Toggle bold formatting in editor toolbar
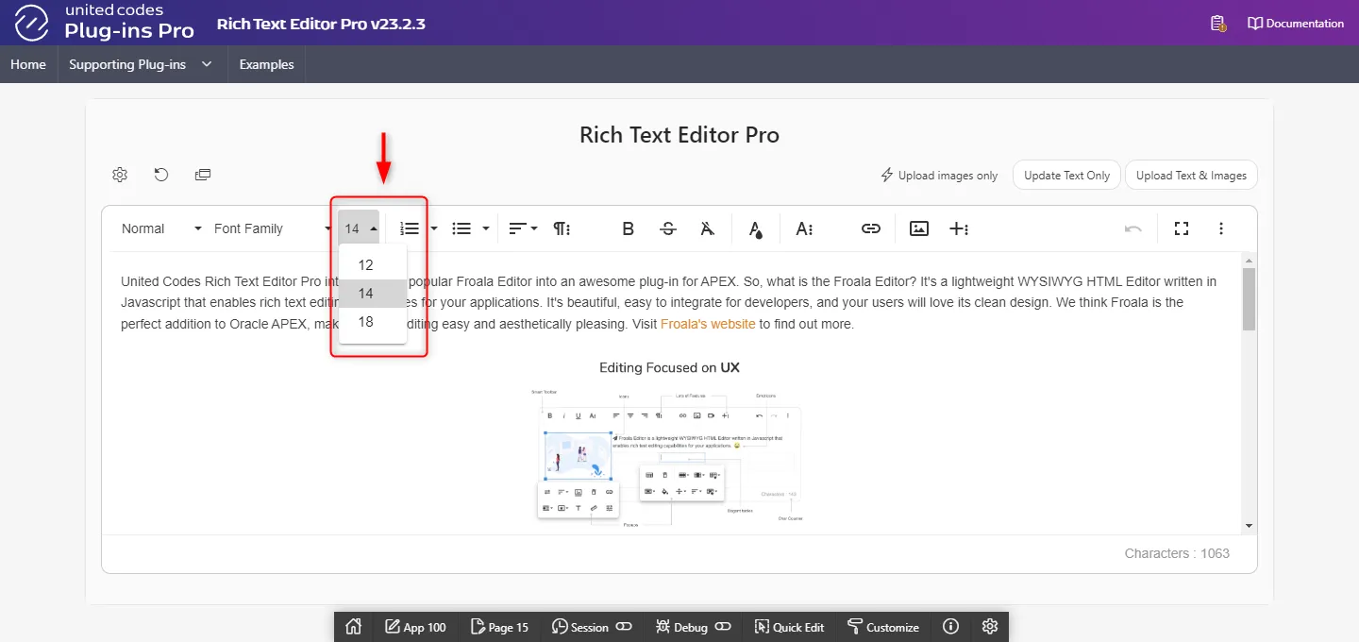Viewport: 1359px width, 642px height. click(628, 228)
